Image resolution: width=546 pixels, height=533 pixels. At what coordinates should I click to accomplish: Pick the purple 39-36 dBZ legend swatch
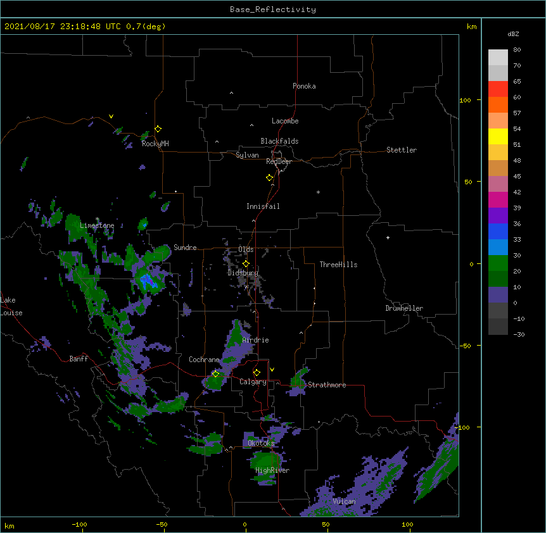(498, 216)
